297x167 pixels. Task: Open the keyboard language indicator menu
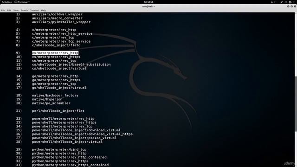[273, 2]
